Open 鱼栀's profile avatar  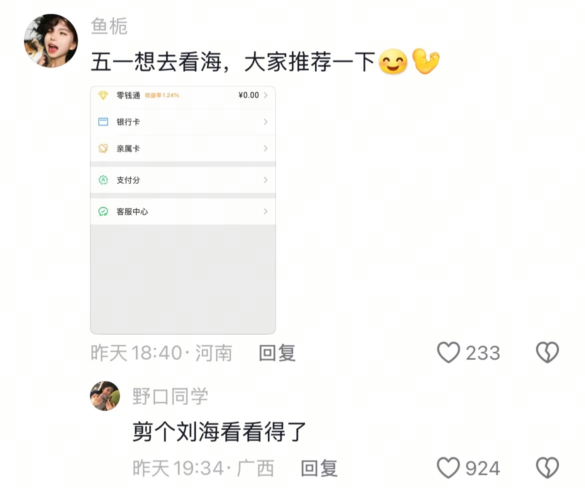[x=51, y=41]
